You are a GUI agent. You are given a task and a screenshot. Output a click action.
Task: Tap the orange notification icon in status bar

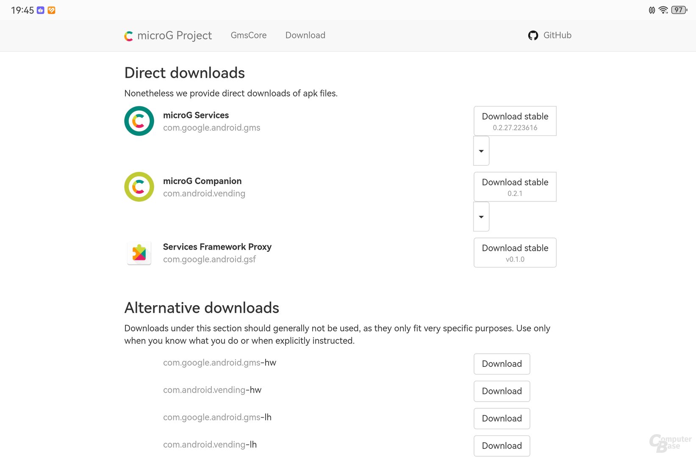(51, 10)
